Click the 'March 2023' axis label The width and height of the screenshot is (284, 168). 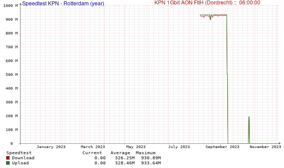tap(93, 147)
